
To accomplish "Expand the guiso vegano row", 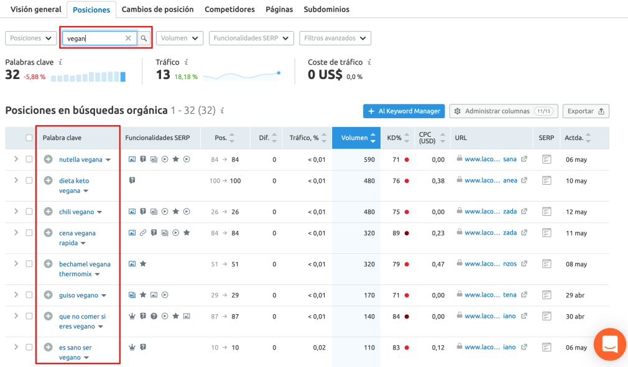I will (16, 294).
